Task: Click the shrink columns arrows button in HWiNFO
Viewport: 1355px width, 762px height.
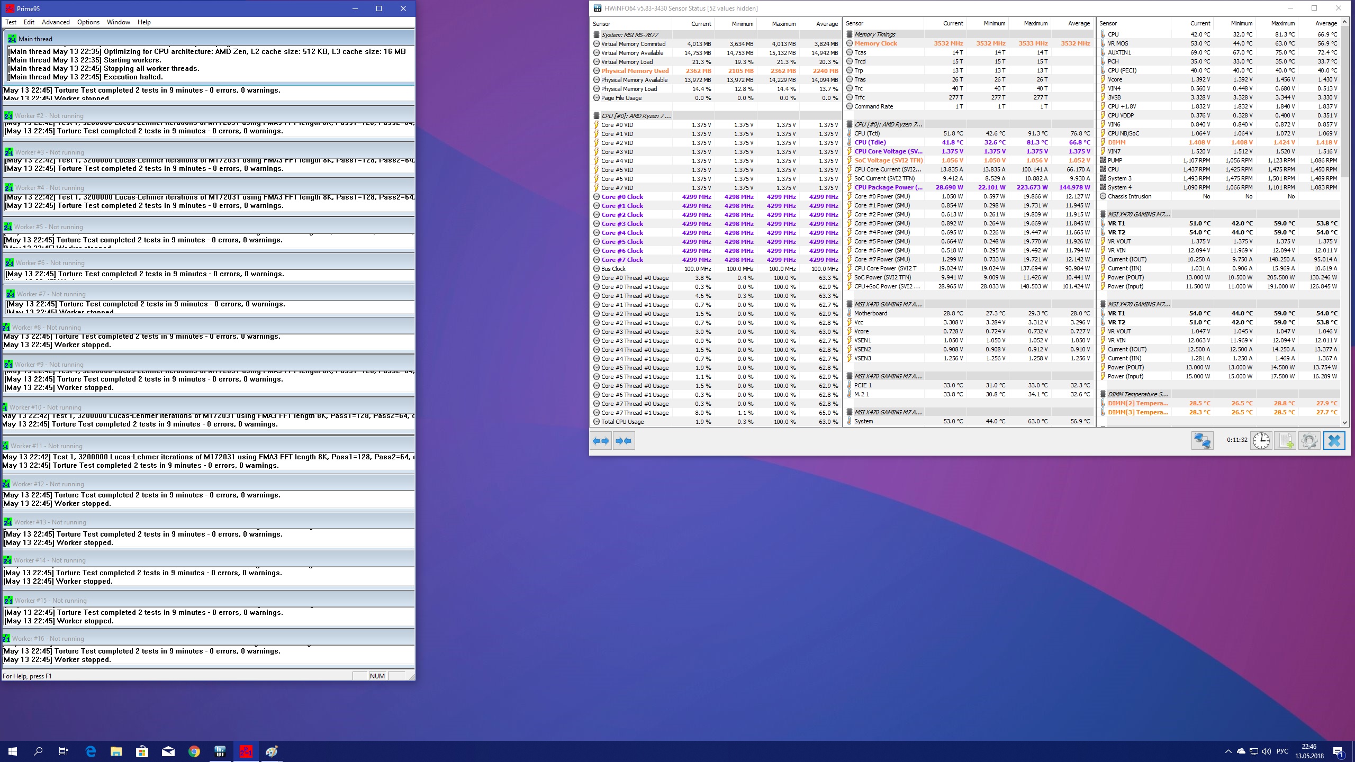Action: click(624, 441)
